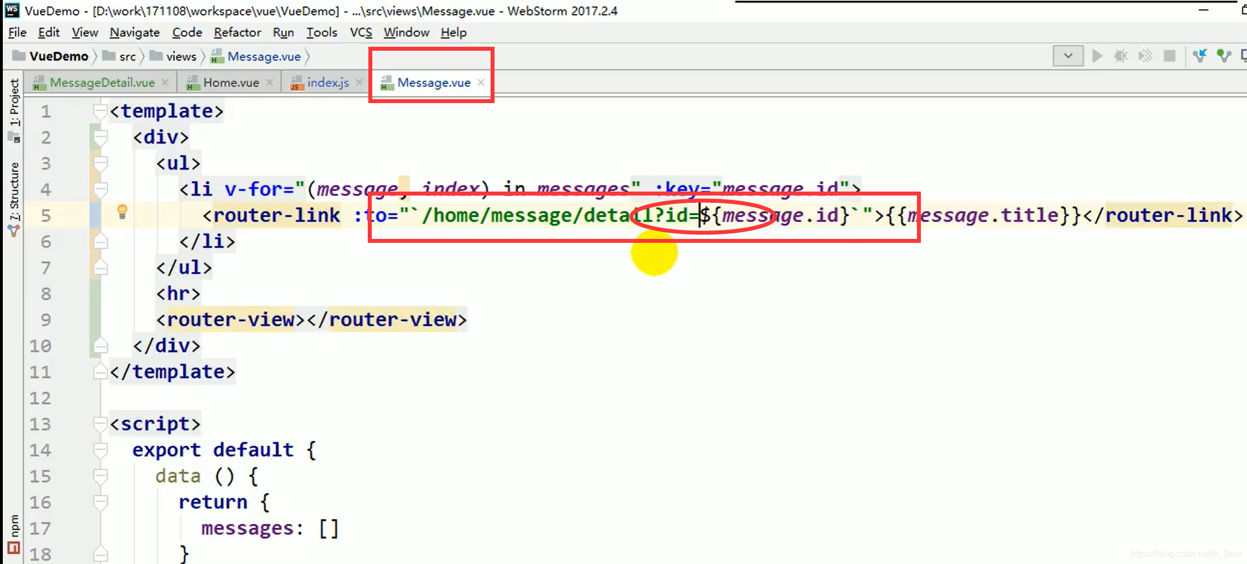
Task: Switch to the MessageDetail.vue tab
Action: tap(102, 82)
